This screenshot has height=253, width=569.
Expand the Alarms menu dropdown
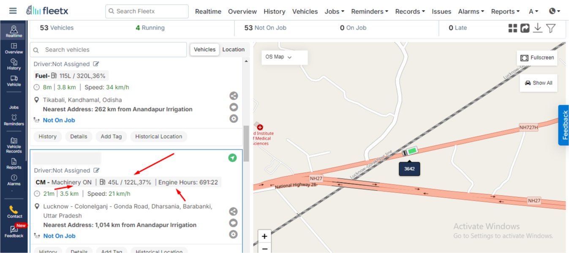(x=471, y=11)
